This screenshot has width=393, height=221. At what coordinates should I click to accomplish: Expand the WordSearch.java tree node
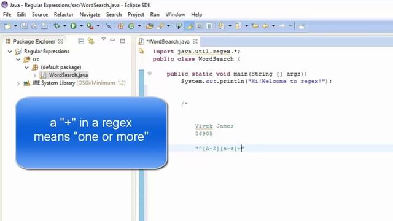(x=35, y=76)
